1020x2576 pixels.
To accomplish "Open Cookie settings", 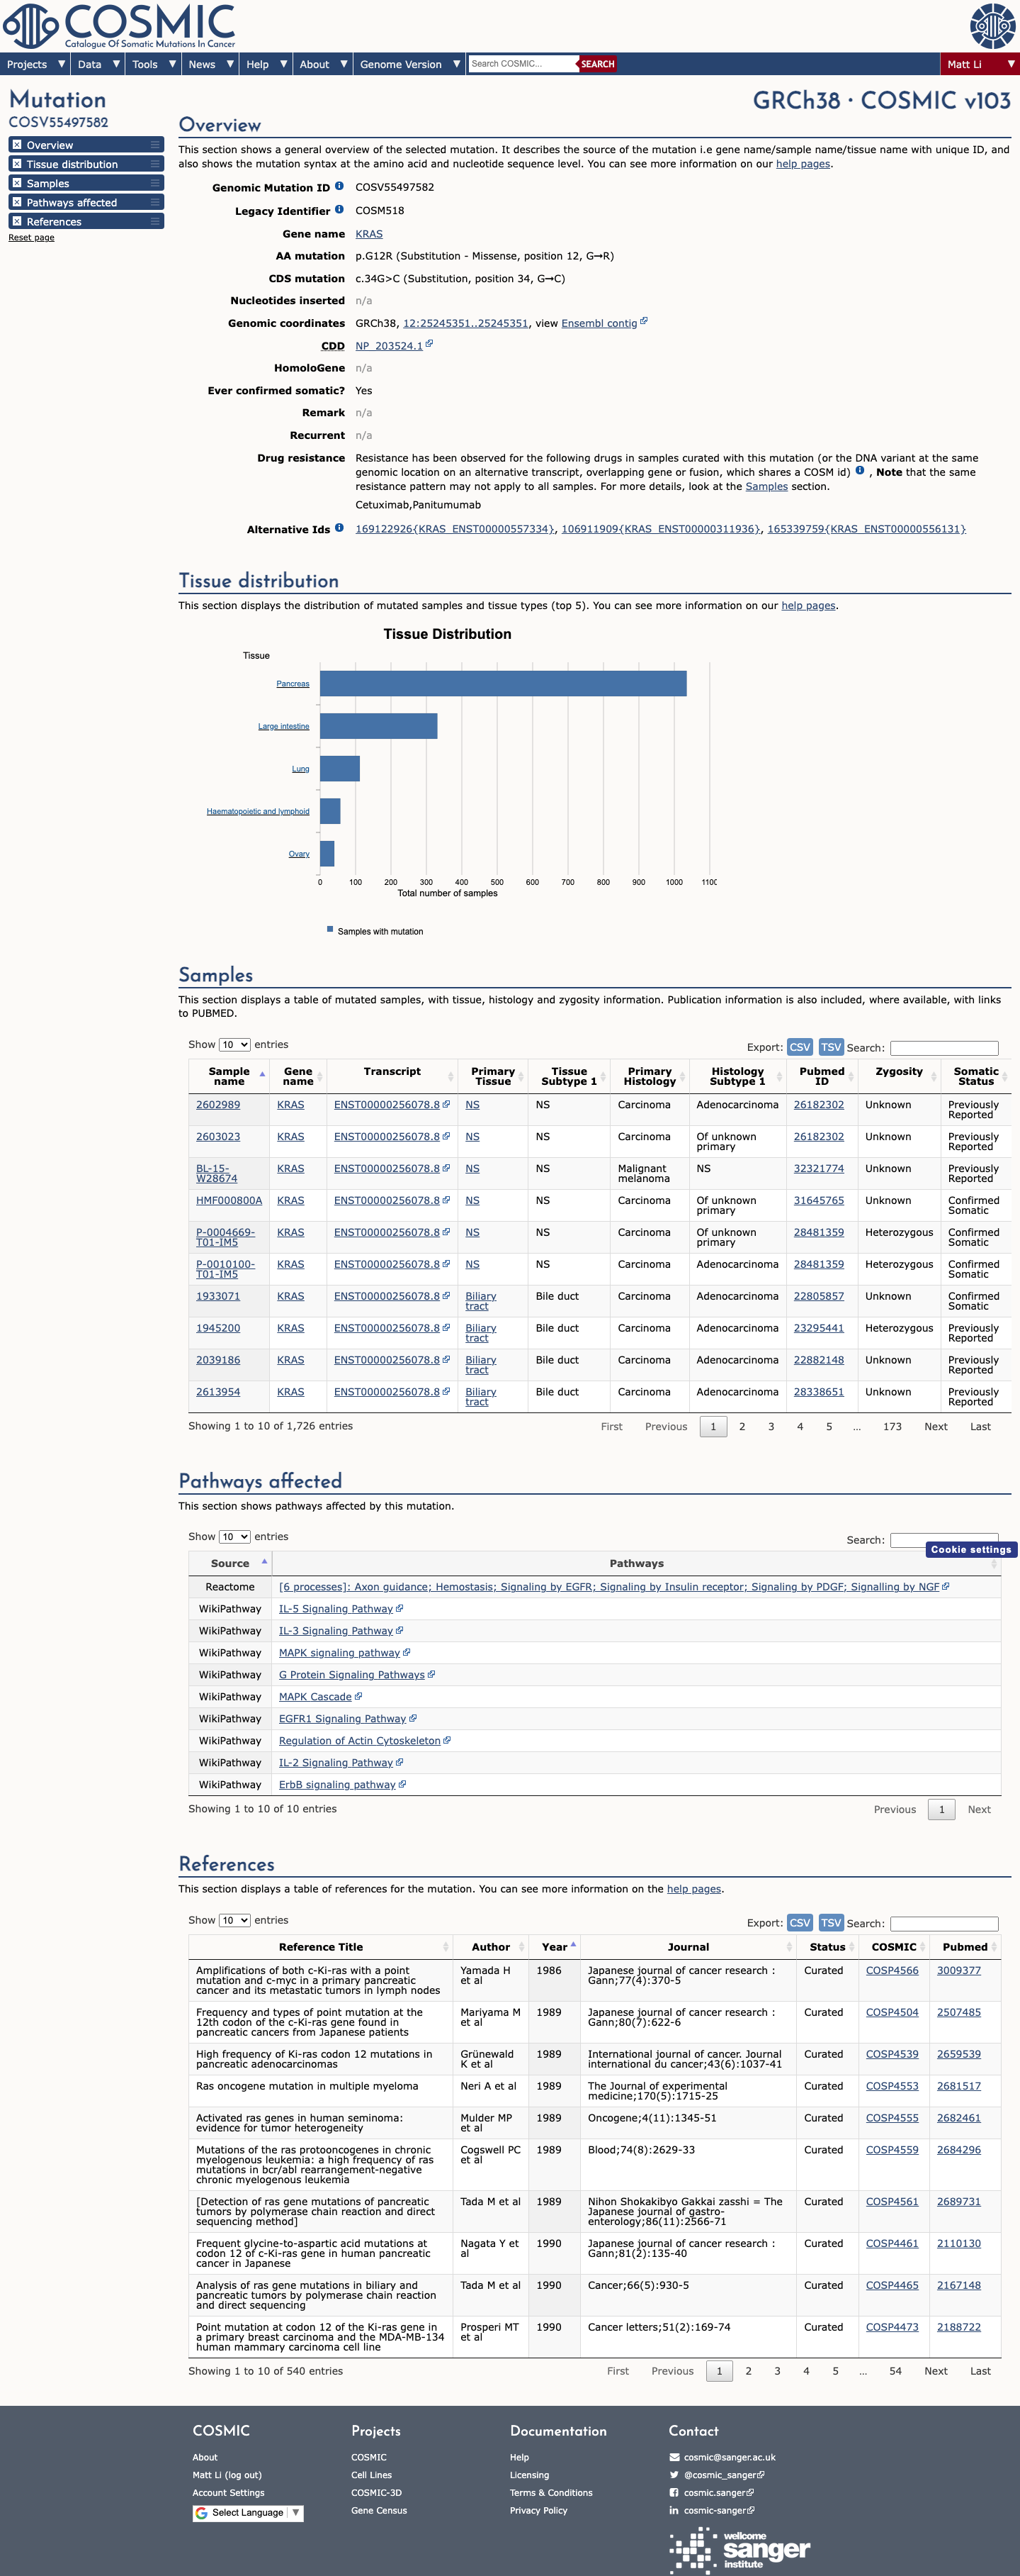I will pyautogui.click(x=971, y=1549).
